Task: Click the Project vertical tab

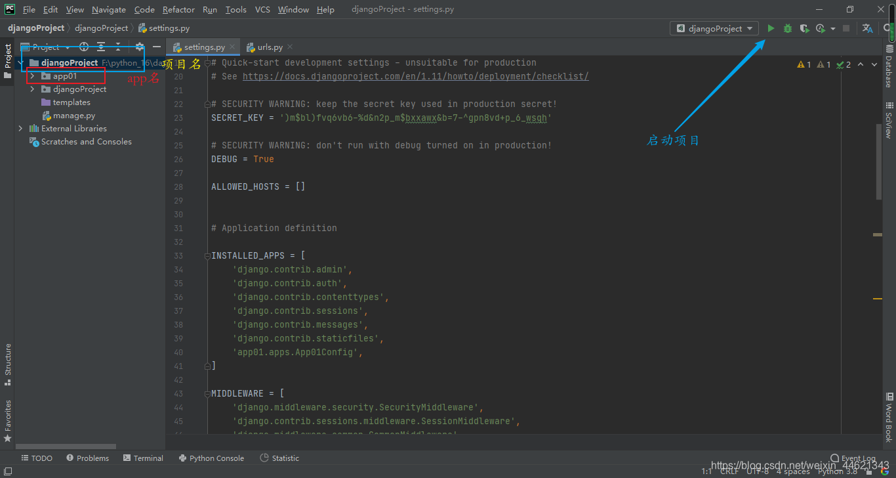Action: coord(7,61)
